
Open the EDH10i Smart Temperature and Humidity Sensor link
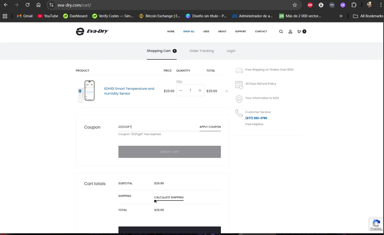129,91
